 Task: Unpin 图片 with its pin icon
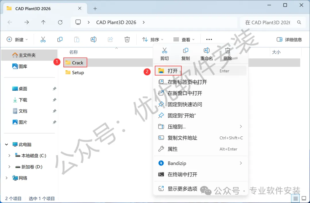click(x=54, y=122)
